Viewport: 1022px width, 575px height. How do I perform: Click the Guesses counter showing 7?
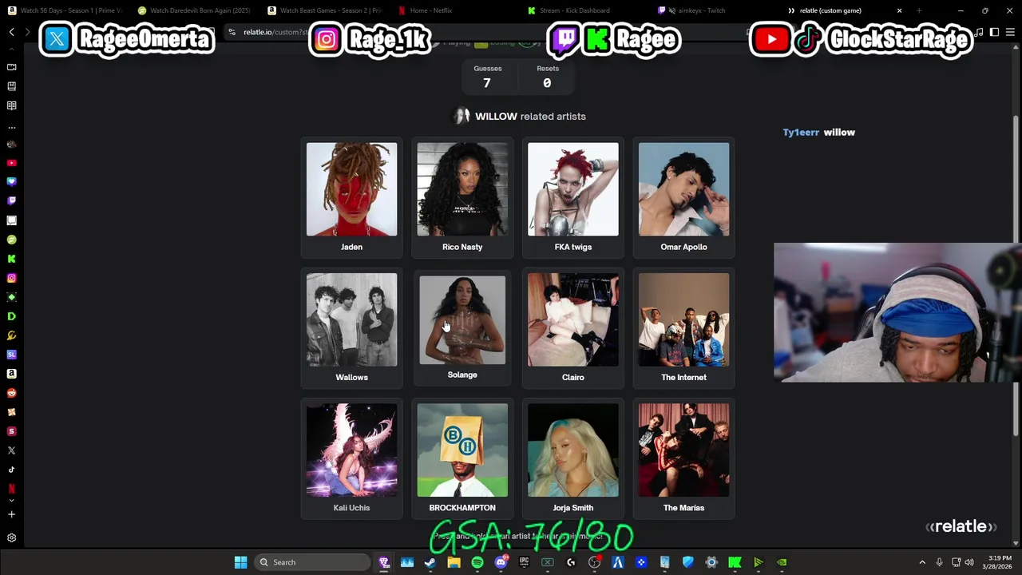tap(487, 77)
